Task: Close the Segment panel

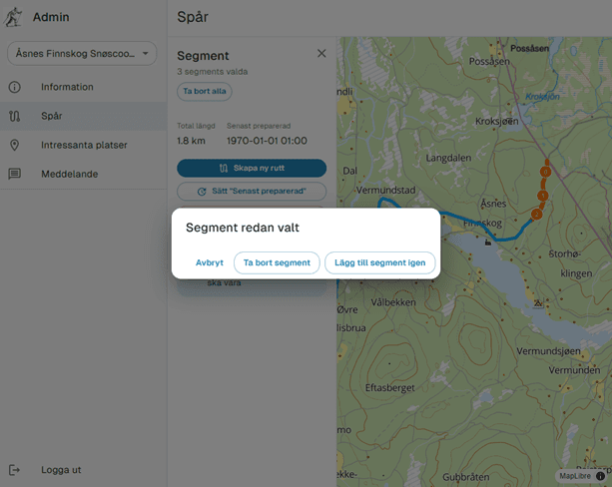Action: [x=321, y=54]
